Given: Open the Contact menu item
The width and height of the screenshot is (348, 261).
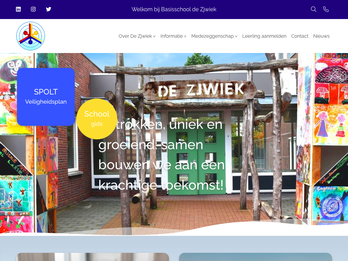Looking at the screenshot, I should point(300,36).
